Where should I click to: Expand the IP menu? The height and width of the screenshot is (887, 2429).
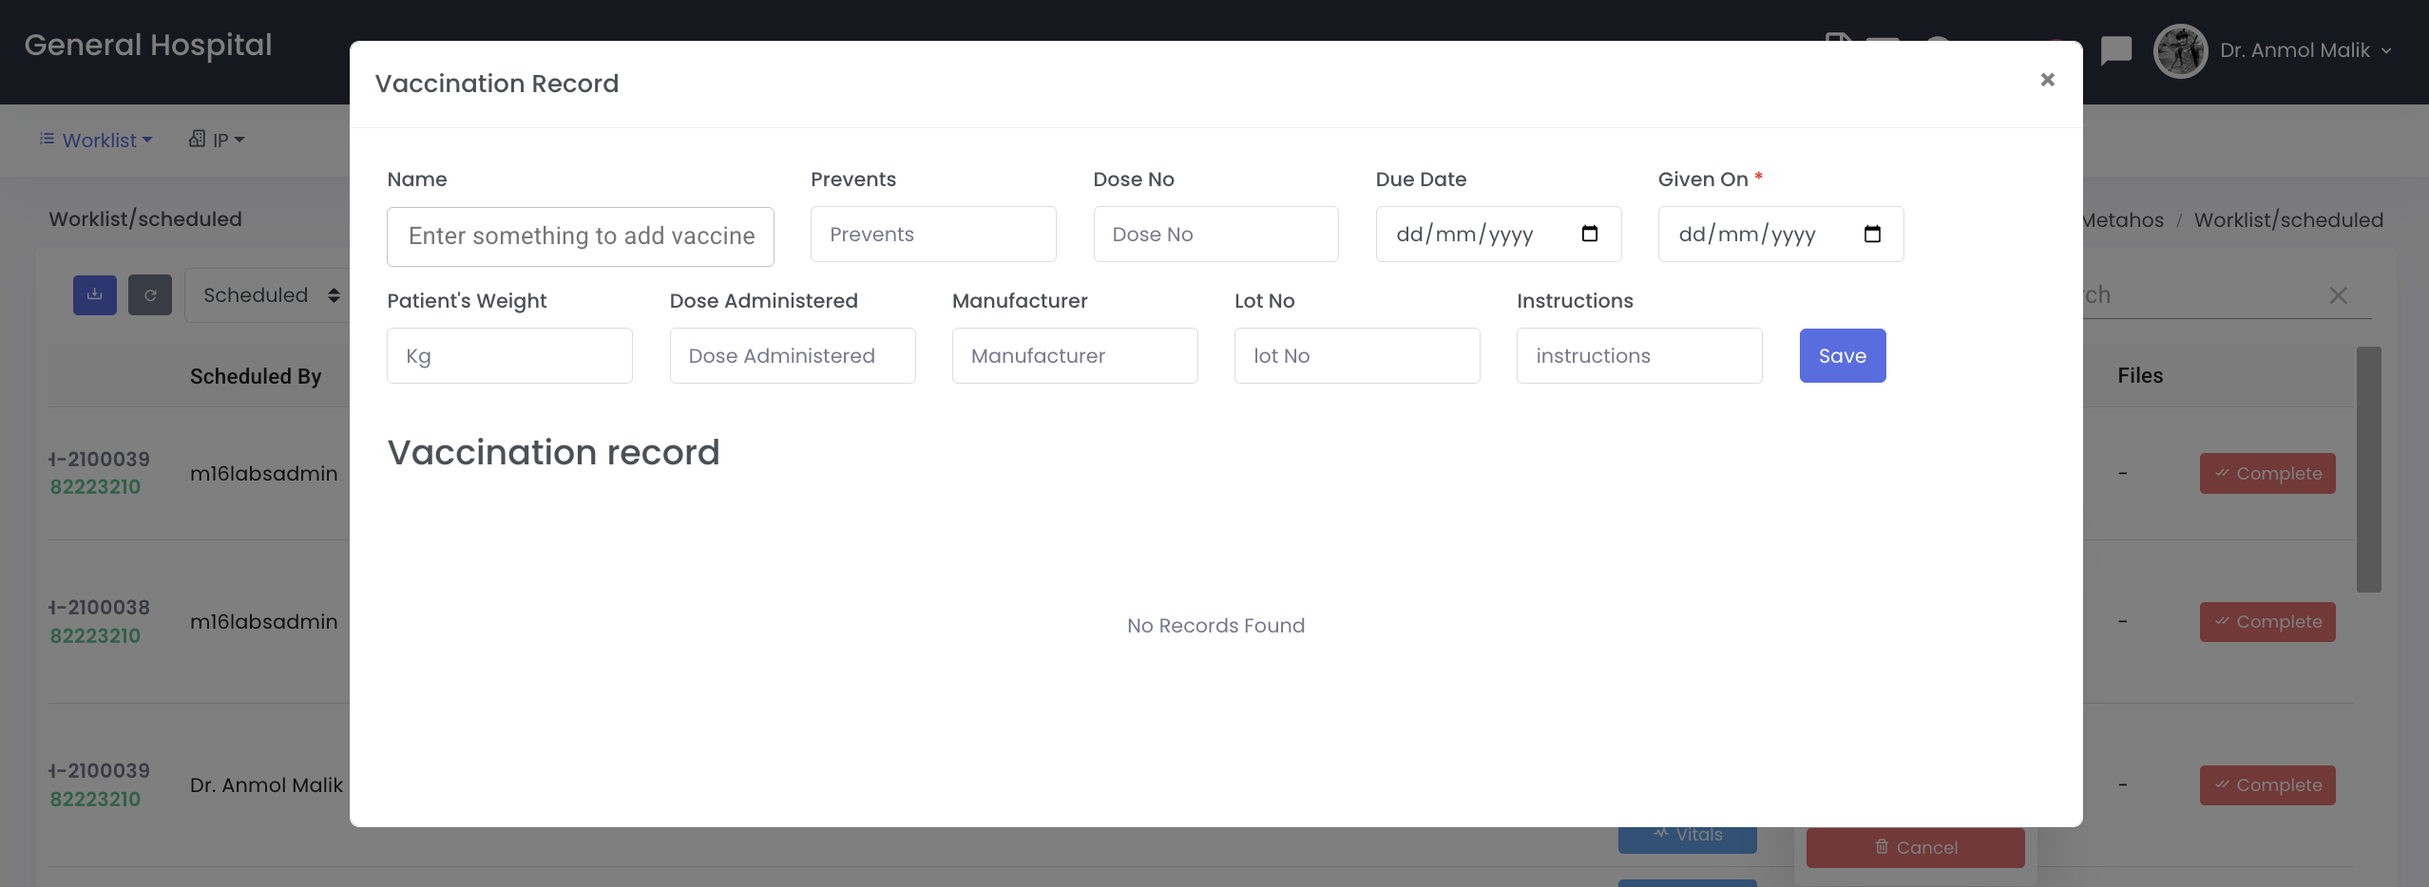(x=218, y=140)
